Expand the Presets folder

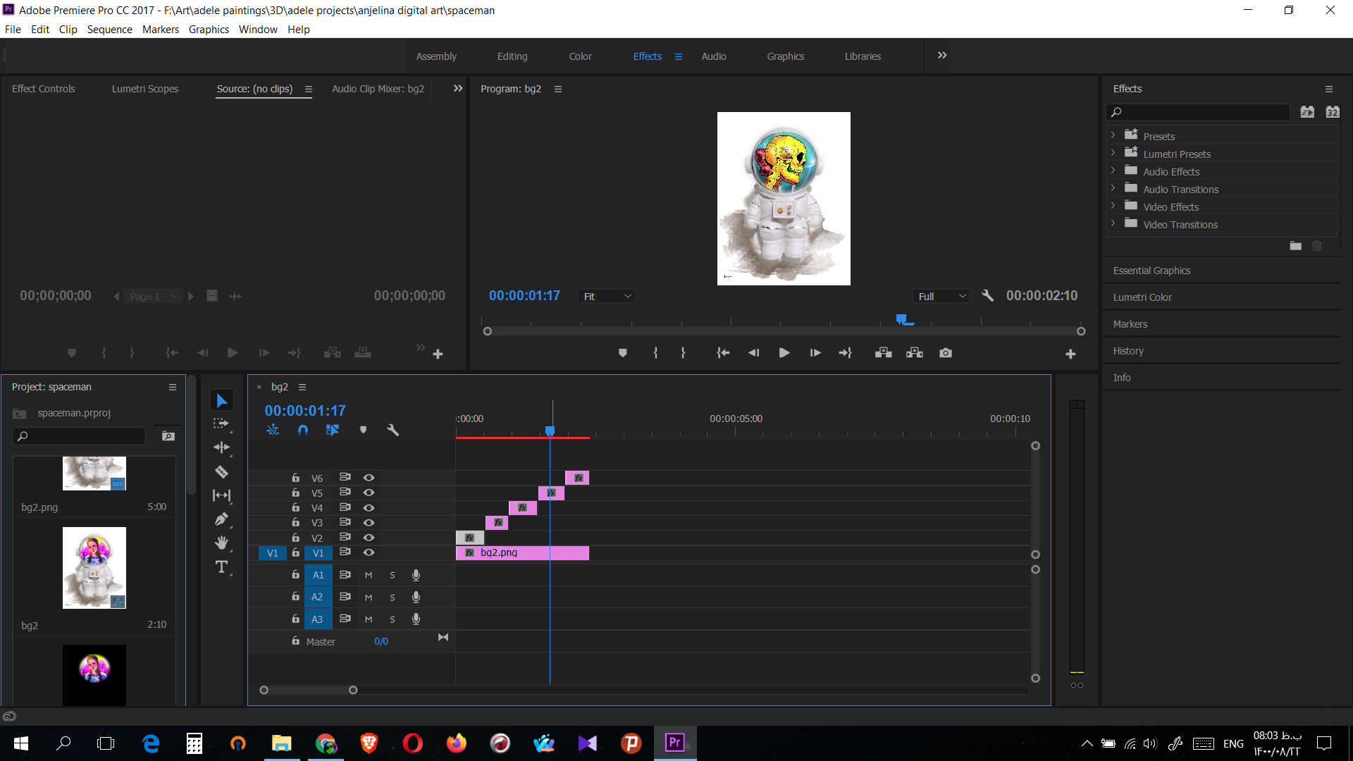click(x=1113, y=135)
